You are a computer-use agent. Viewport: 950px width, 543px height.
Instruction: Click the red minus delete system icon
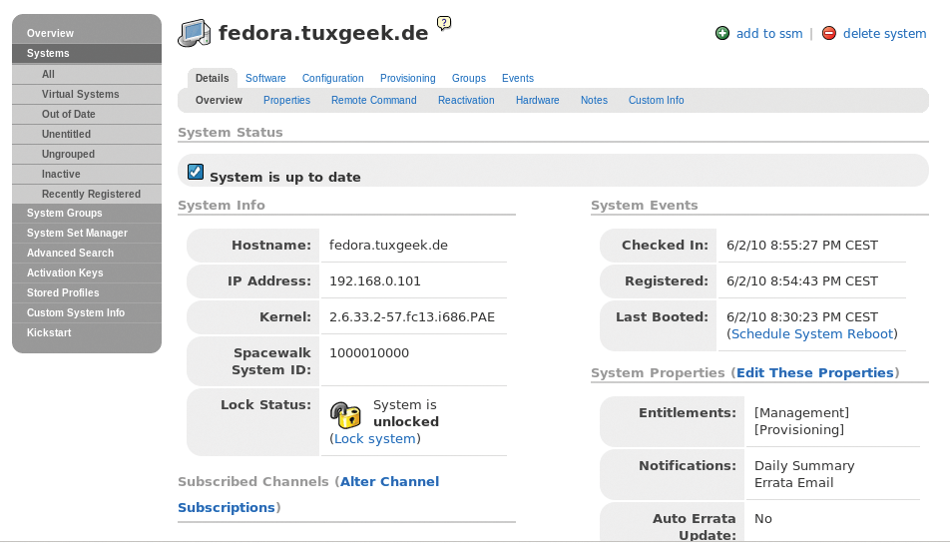click(829, 33)
